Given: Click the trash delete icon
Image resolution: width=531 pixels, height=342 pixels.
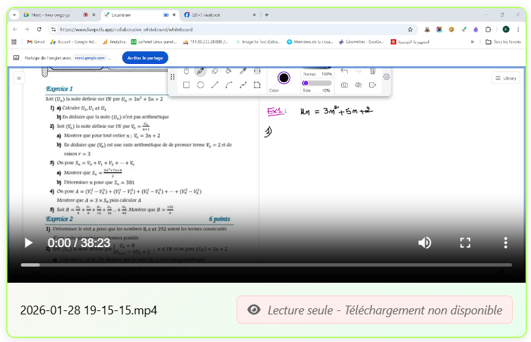Looking at the screenshot, I should click(373, 71).
